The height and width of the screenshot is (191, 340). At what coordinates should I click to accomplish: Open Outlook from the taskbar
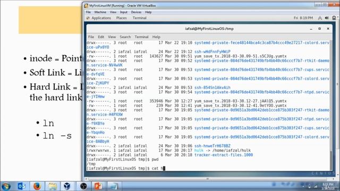(21, 186)
